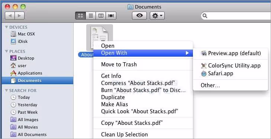
Task: Click the green zoom window button
Action: pos(23,7)
